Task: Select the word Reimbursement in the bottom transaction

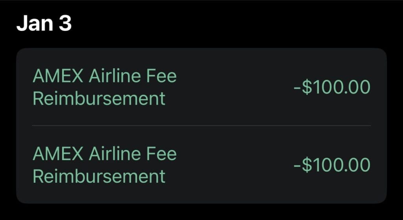Action: (x=99, y=176)
